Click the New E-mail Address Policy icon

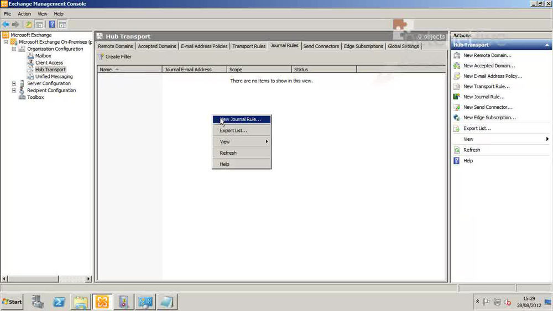457,76
